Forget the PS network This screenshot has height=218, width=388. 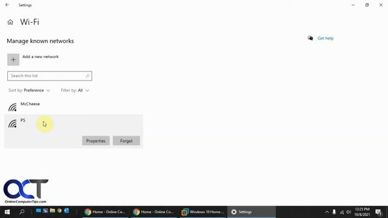point(127,140)
